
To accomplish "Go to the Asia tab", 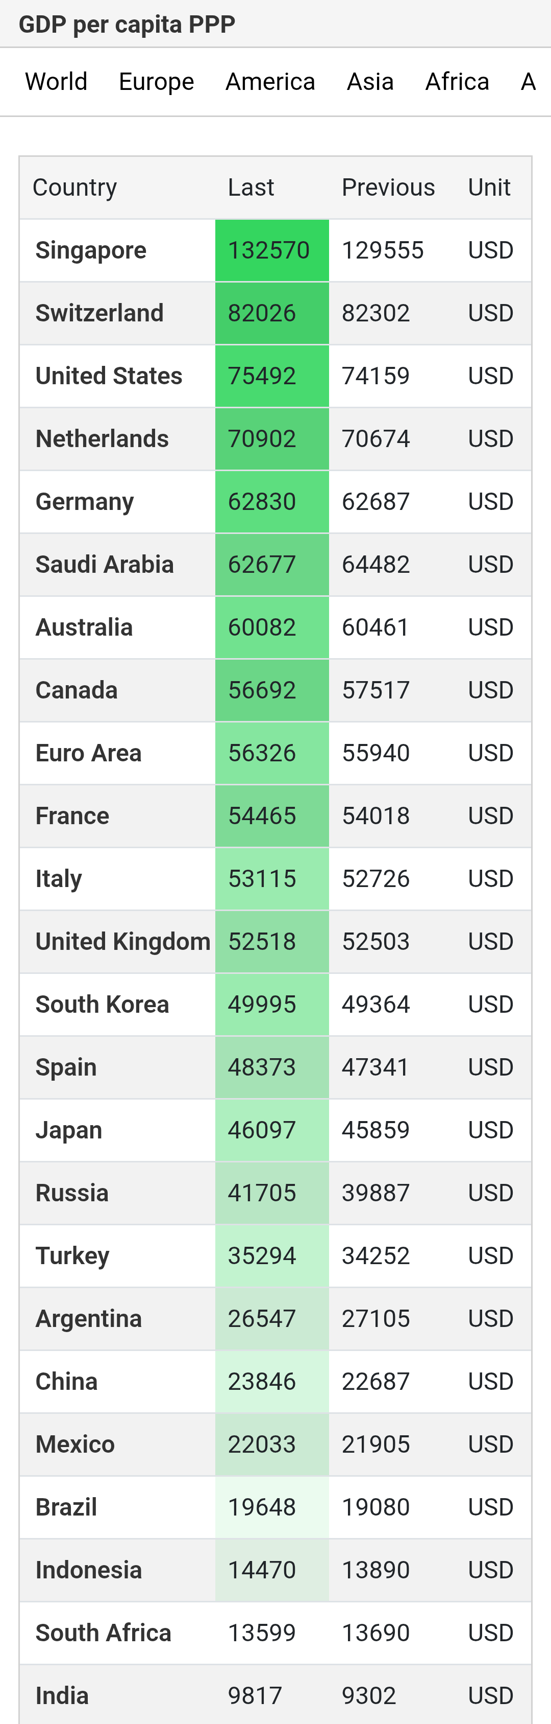I will 370,82.
